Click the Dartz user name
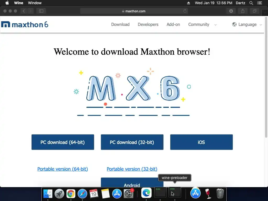The width and height of the screenshot is (268, 201). pyautogui.click(x=240, y=3)
